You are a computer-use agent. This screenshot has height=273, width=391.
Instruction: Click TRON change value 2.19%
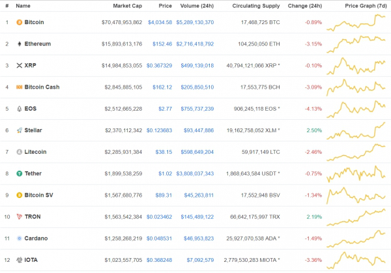314,217
